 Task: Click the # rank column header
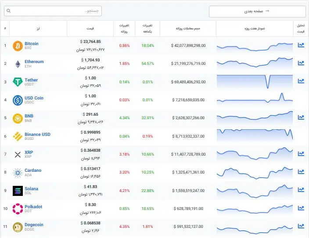click(5, 28)
